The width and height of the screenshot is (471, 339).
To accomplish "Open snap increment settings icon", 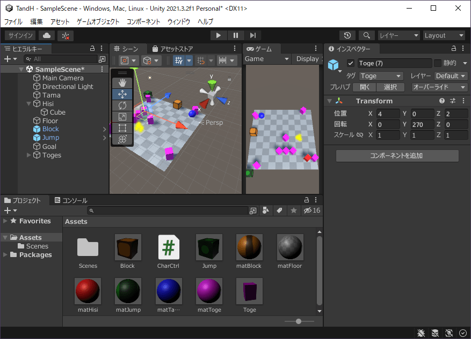I will [222, 61].
